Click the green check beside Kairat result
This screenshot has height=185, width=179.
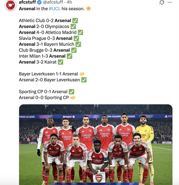click(60, 62)
